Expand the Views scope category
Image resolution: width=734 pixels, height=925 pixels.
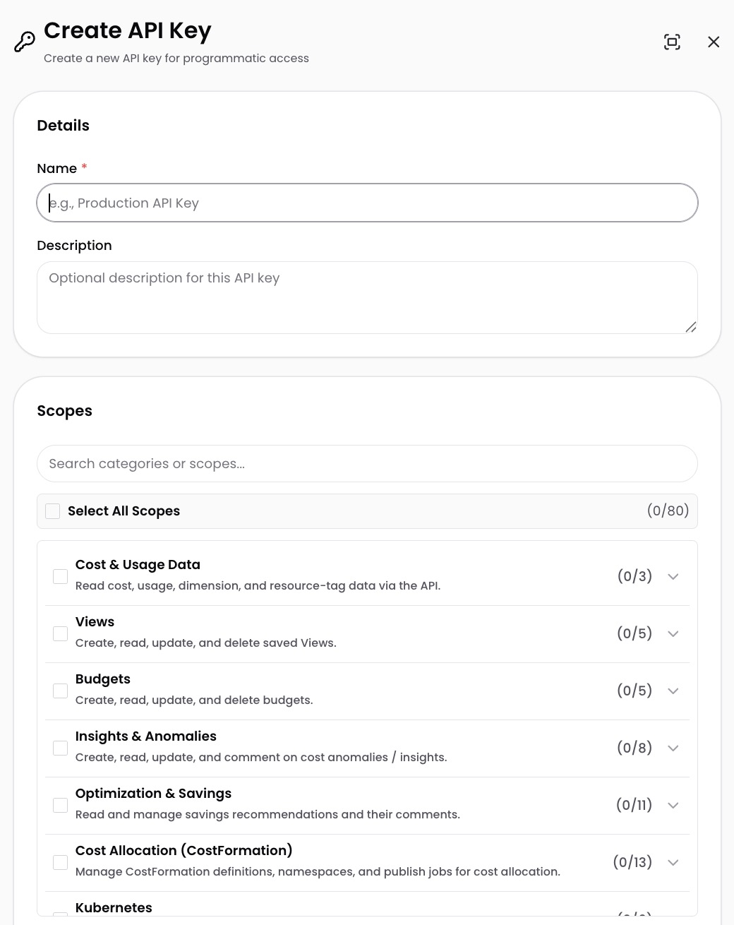pos(673,634)
